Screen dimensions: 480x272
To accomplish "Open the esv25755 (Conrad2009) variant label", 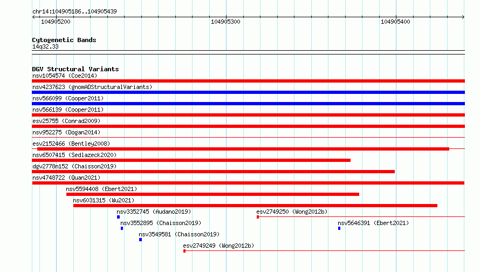I will [66, 121].
